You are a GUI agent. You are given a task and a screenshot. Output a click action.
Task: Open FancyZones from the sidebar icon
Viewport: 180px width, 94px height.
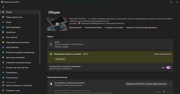pyautogui.click(x=3, y=32)
